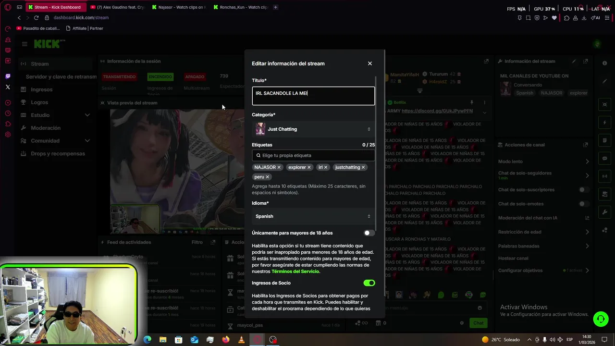Image resolution: width=615 pixels, height=346 pixels.
Task: Click wrench icon in right toolbar
Action: click(604, 212)
